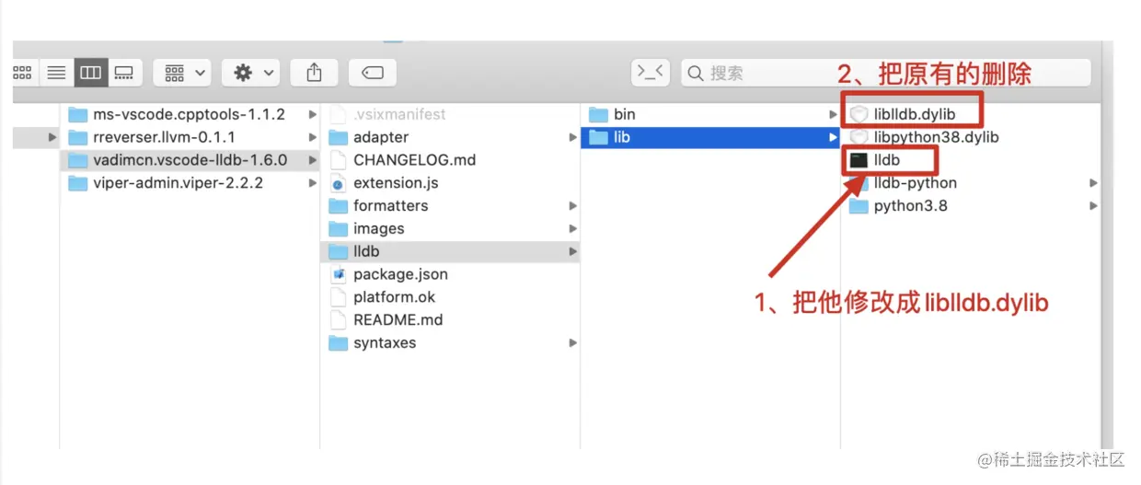This screenshot has height=485, width=1141.
Task: Select platform.ok file
Action: coord(451,297)
